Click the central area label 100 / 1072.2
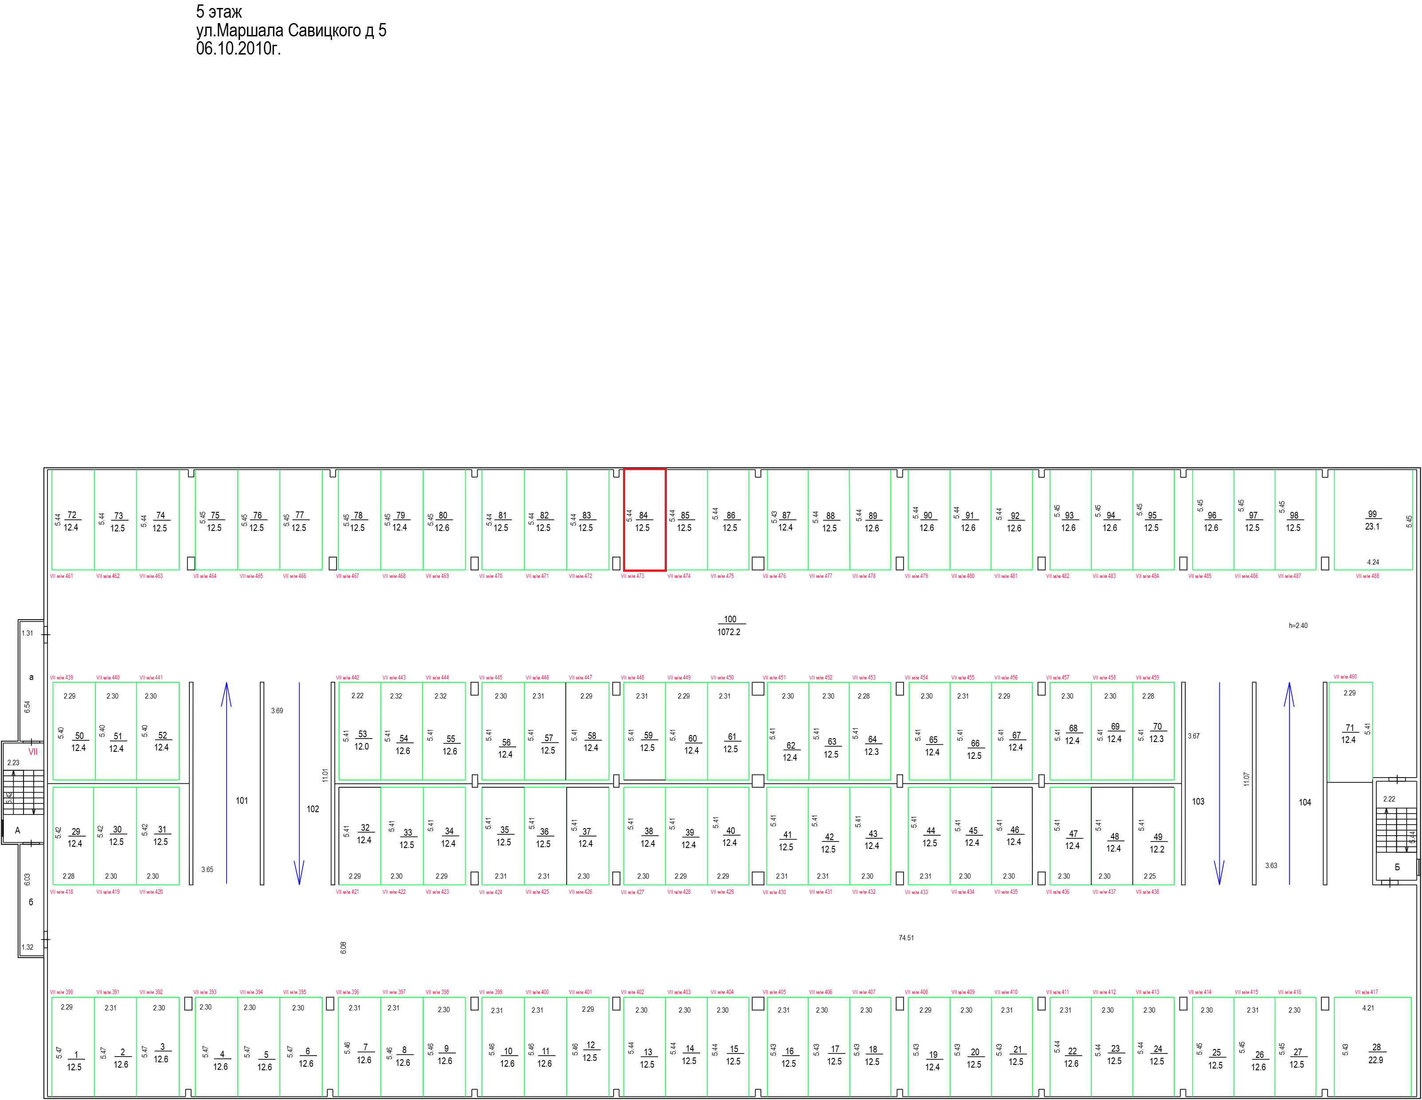1422x1100 pixels. tap(730, 625)
